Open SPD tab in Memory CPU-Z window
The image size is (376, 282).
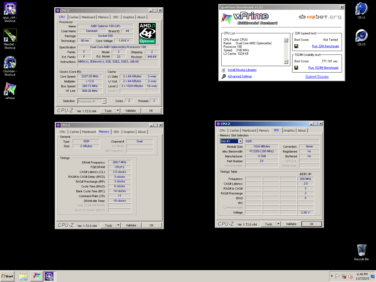116,132
